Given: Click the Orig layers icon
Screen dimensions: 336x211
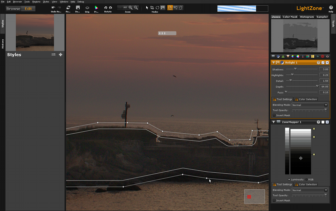Looking at the screenshot, I should point(87,8).
